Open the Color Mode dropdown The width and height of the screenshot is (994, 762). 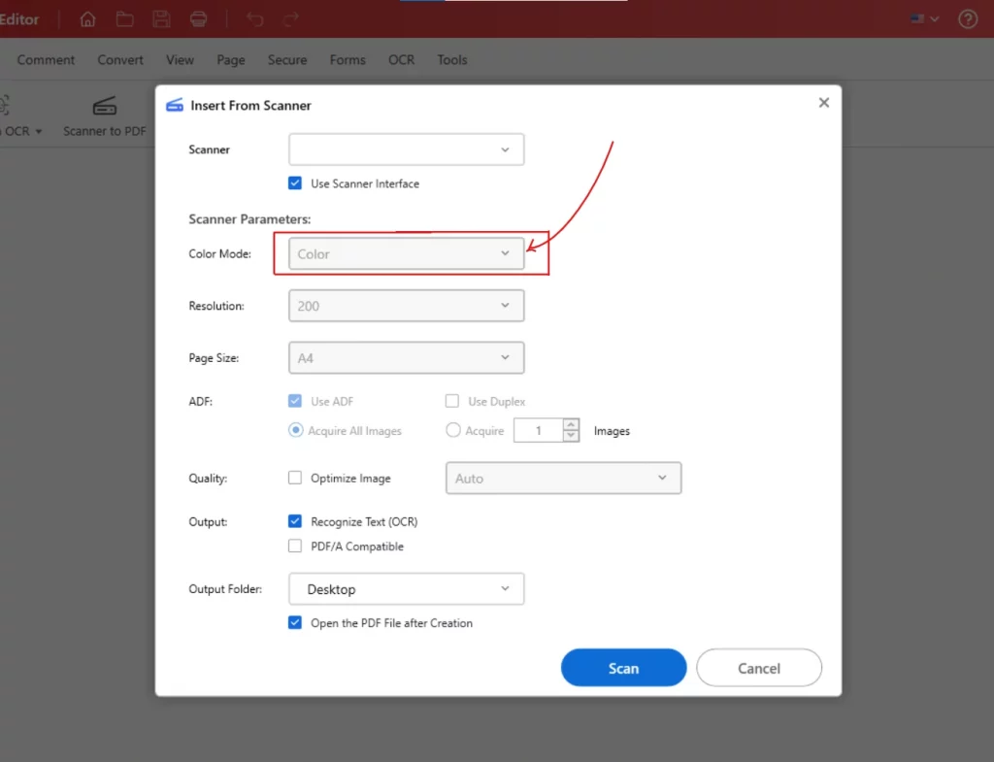pos(407,253)
